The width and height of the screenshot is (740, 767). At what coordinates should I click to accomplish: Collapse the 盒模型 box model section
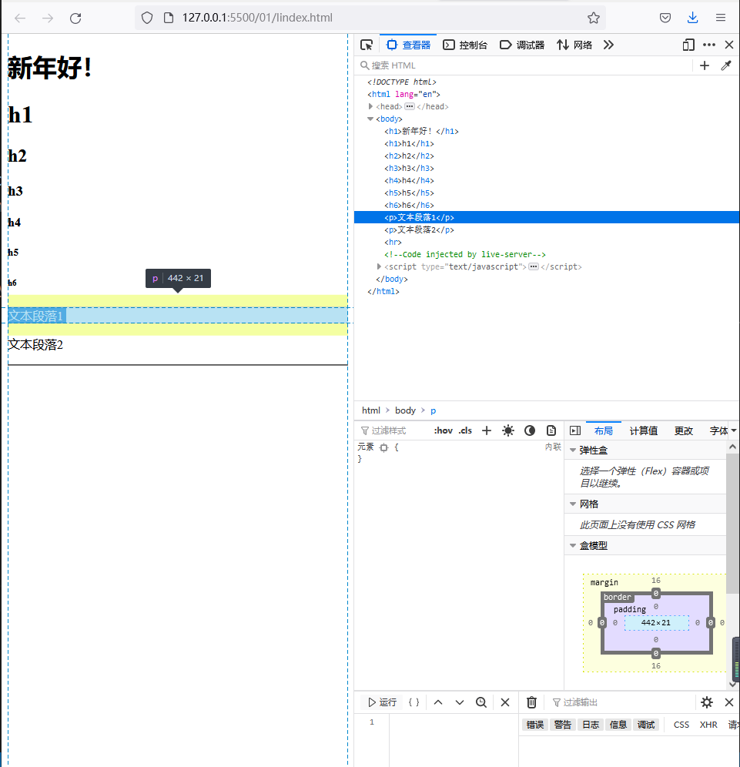pos(573,545)
